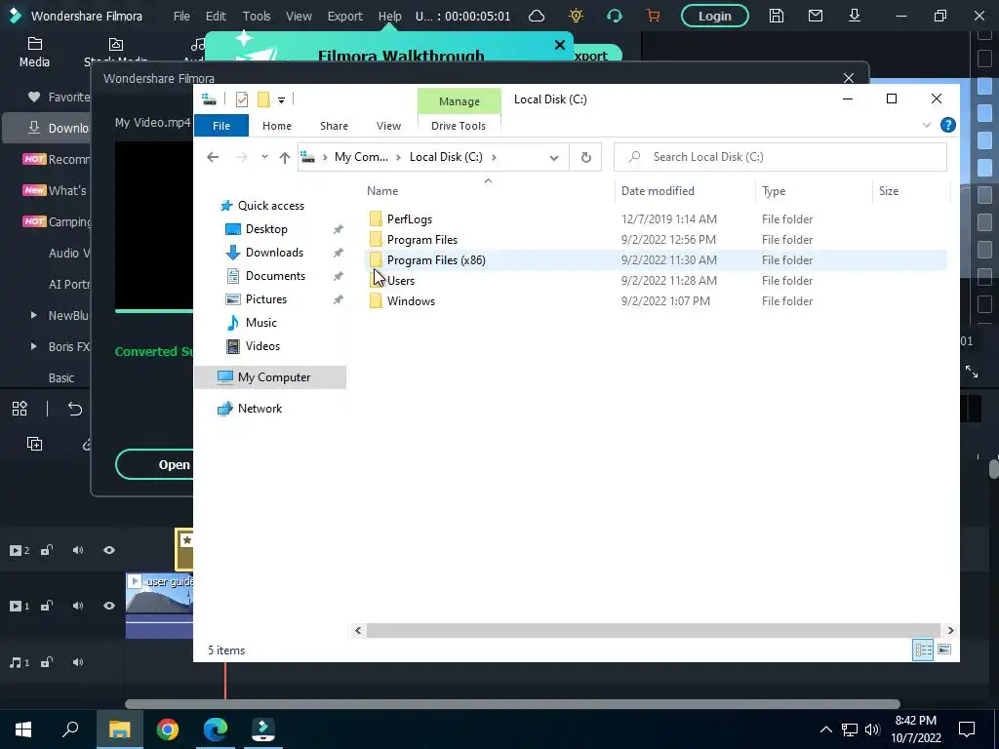
Task: Open the cloud icon in Filmora title bar
Action: click(537, 16)
